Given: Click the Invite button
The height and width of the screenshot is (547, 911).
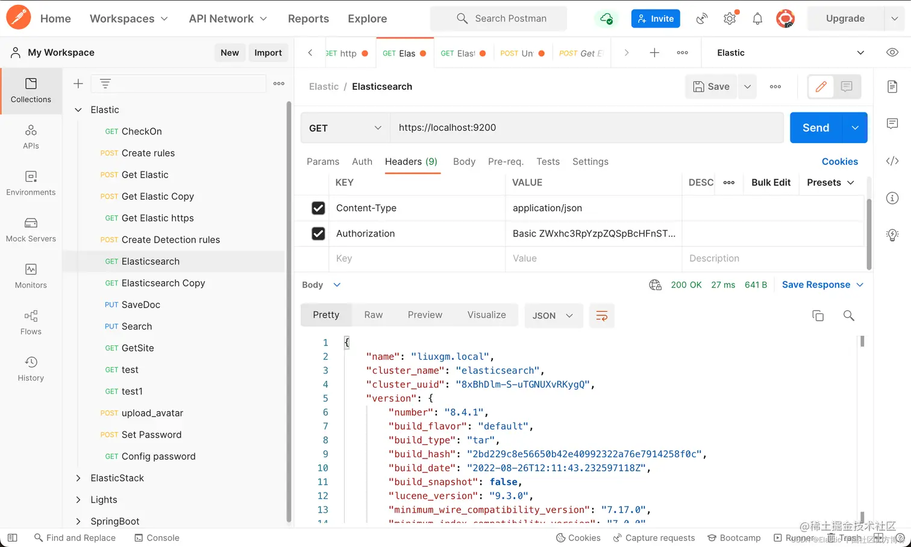Looking at the screenshot, I should tap(656, 19).
